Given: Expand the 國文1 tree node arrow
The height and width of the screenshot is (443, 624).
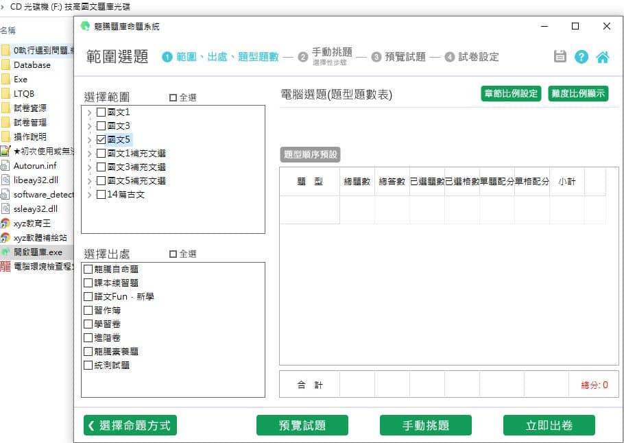Looking at the screenshot, I should 90,112.
